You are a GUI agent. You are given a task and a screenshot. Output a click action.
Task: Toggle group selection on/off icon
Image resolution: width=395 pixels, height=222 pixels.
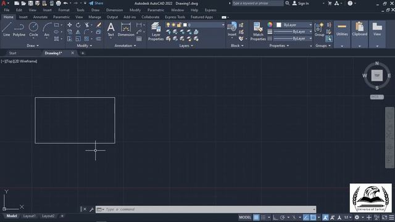329,39
